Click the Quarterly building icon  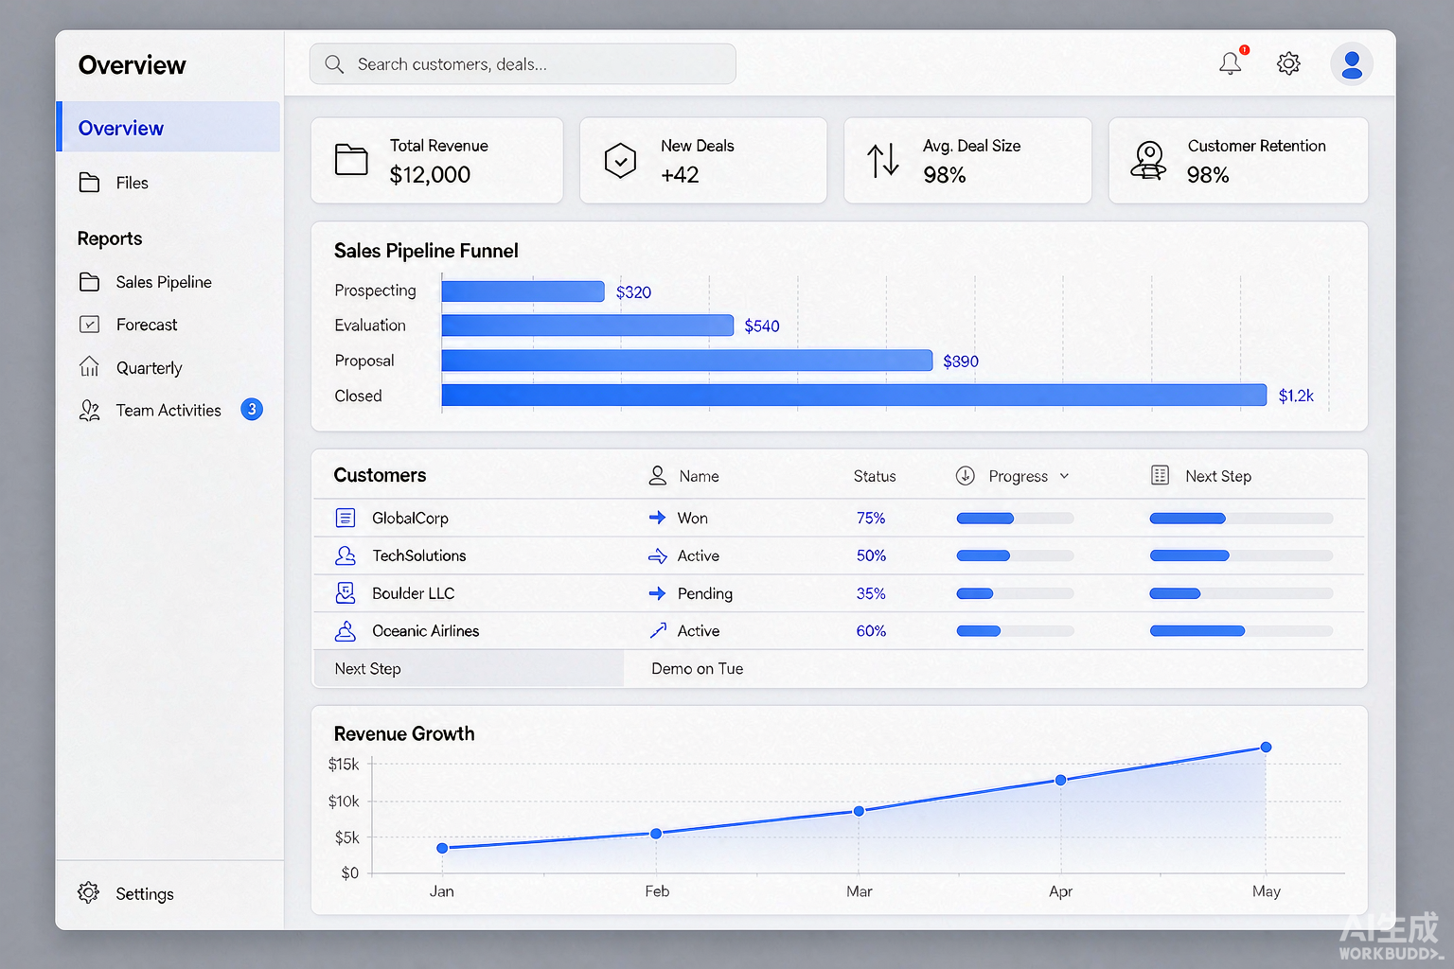coord(90,366)
